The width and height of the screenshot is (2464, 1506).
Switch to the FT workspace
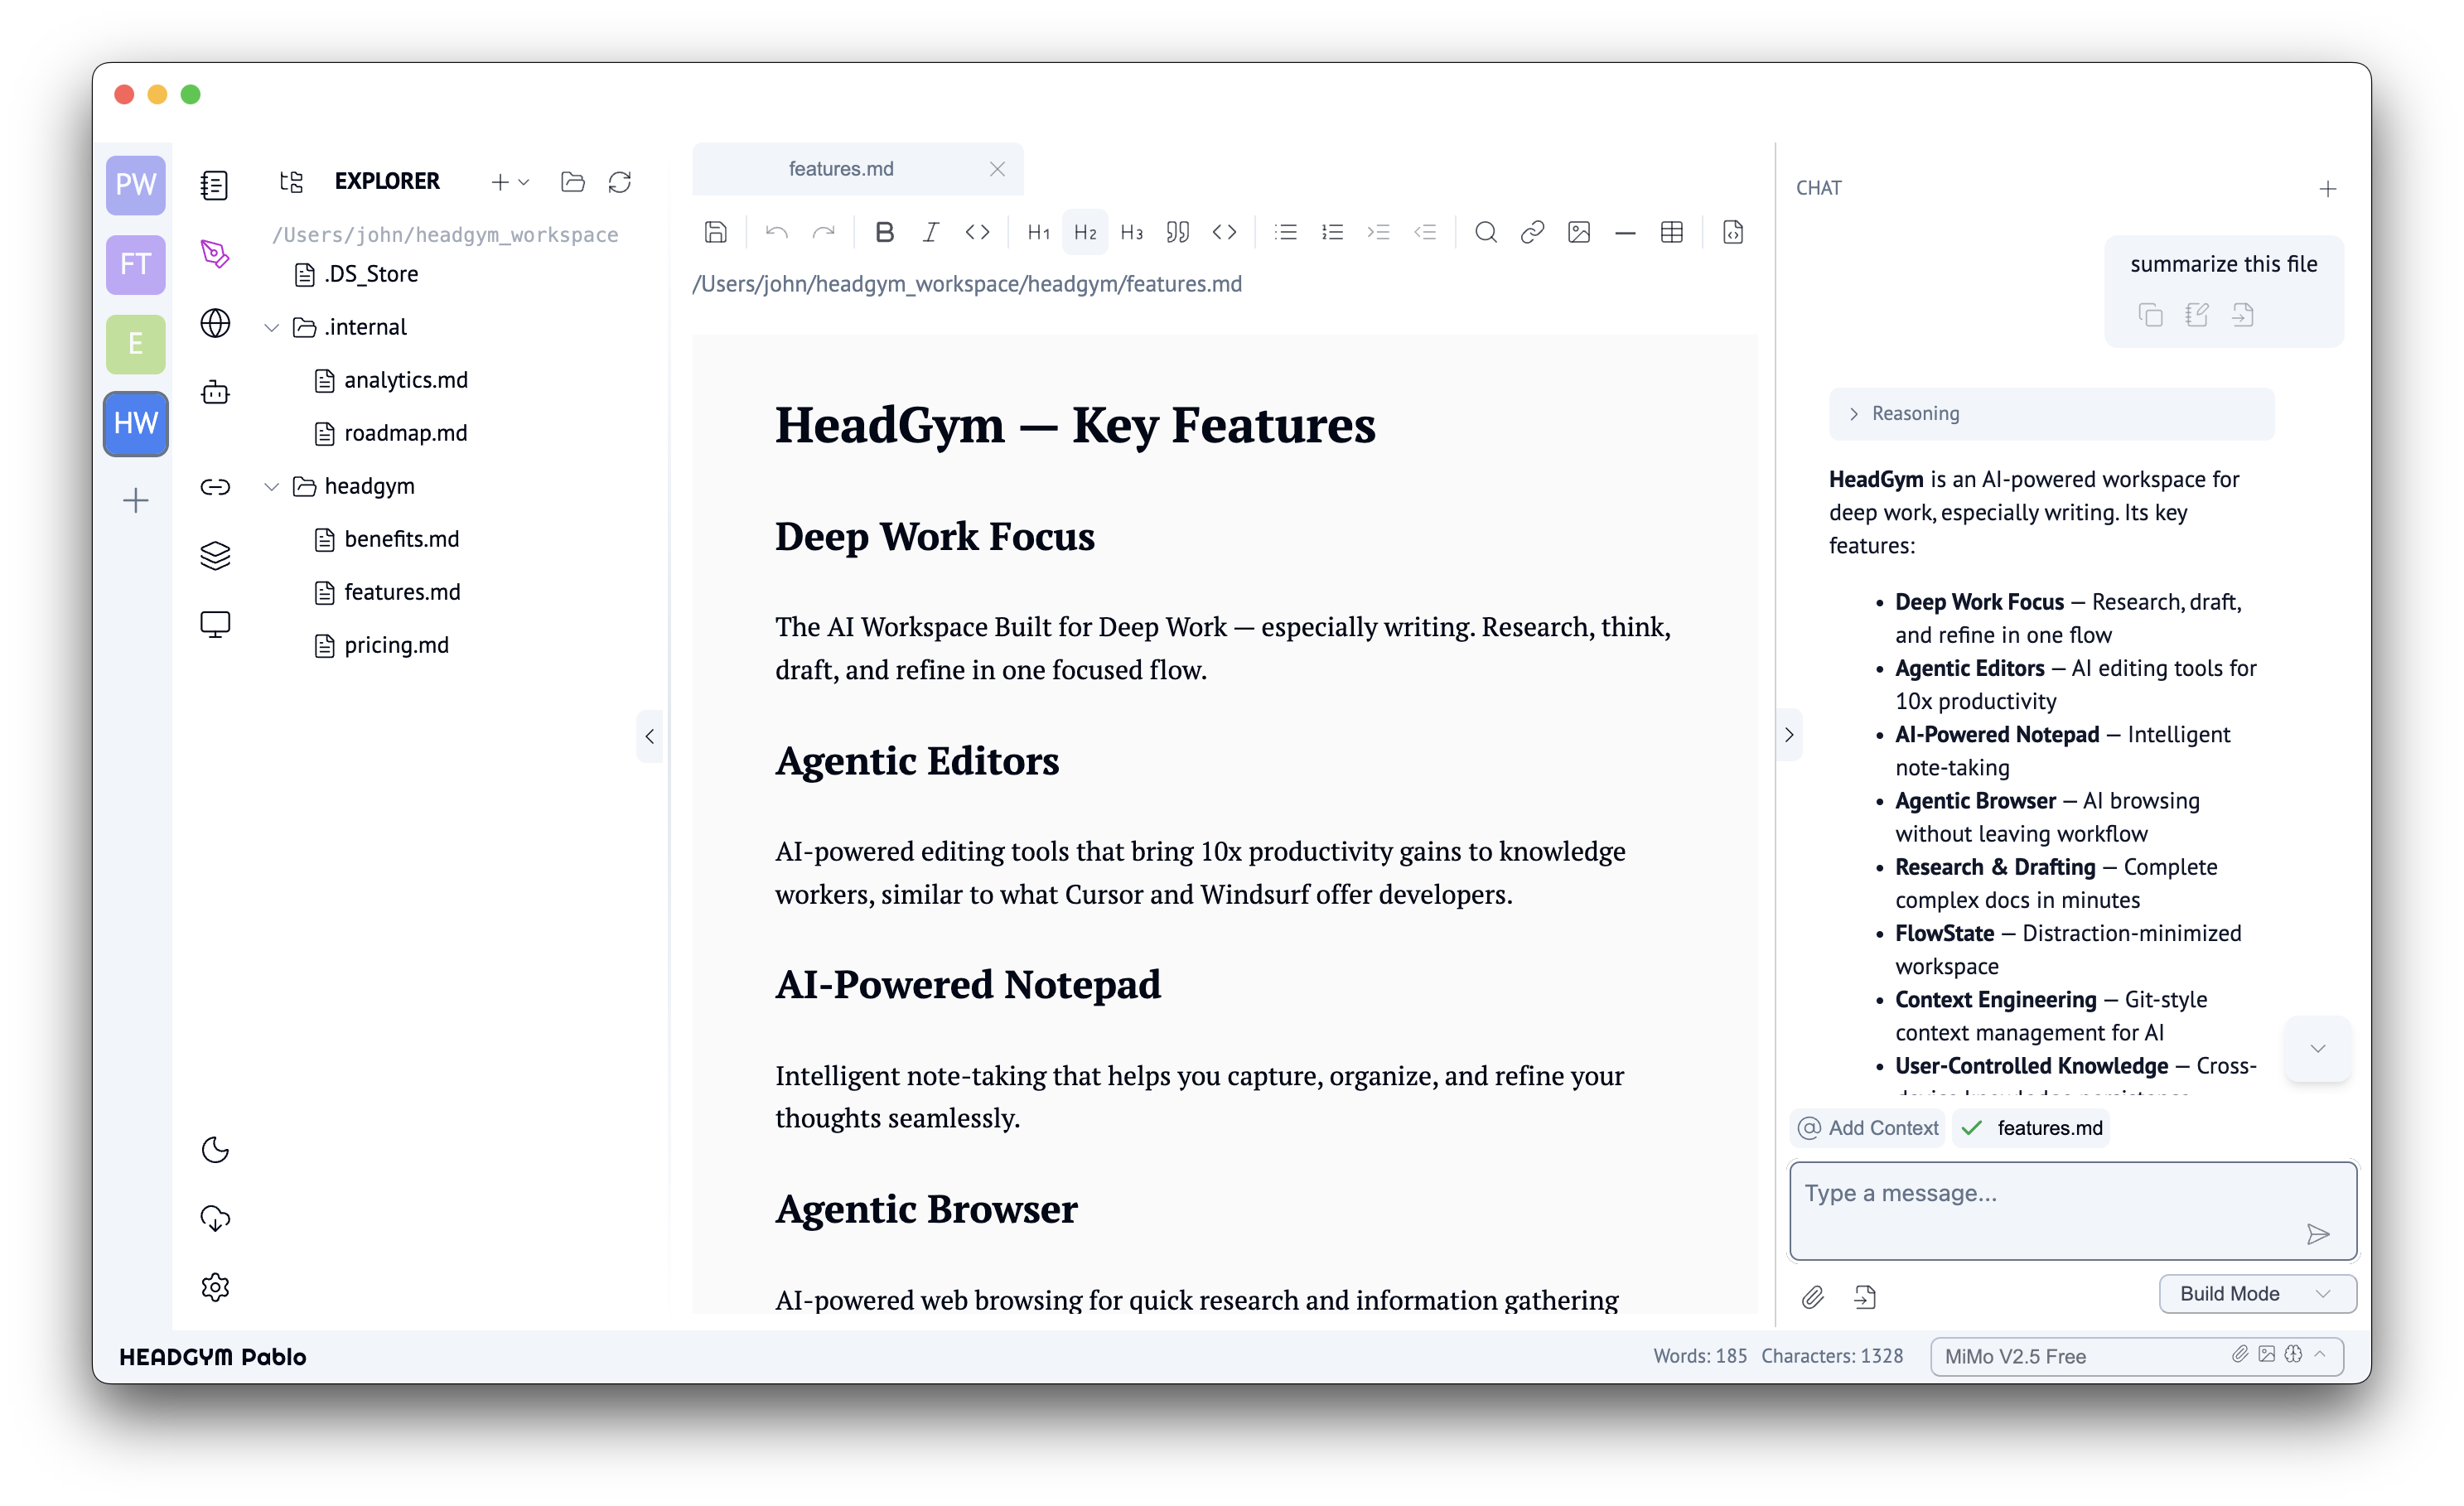point(136,264)
